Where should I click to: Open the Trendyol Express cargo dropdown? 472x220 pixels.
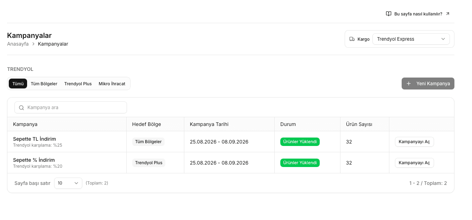coord(411,39)
